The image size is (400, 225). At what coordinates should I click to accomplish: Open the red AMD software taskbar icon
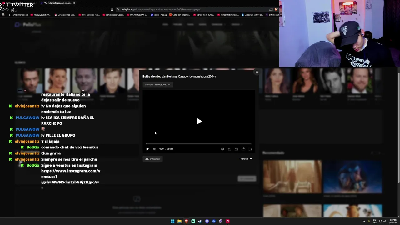click(x=227, y=221)
